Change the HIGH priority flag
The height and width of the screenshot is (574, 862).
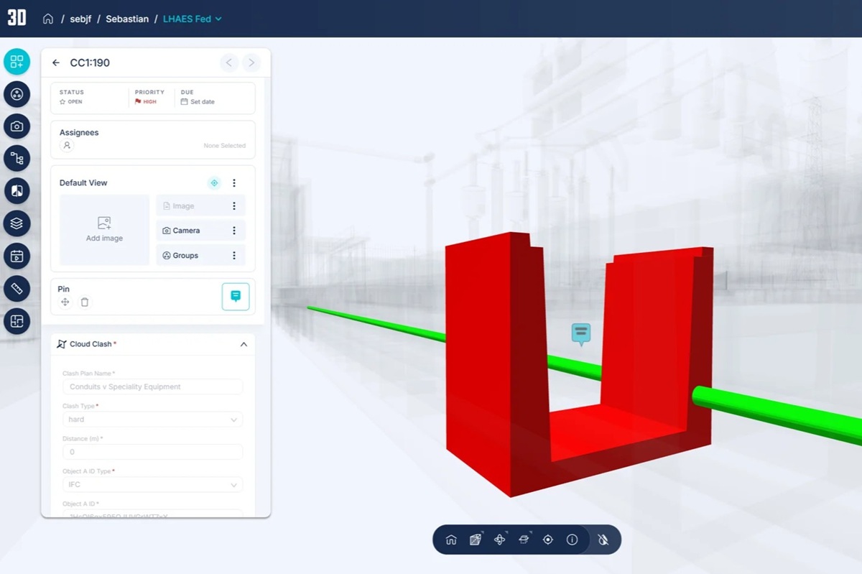click(x=144, y=102)
